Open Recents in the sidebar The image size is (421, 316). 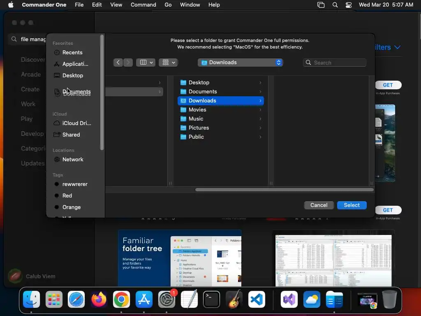(73, 52)
